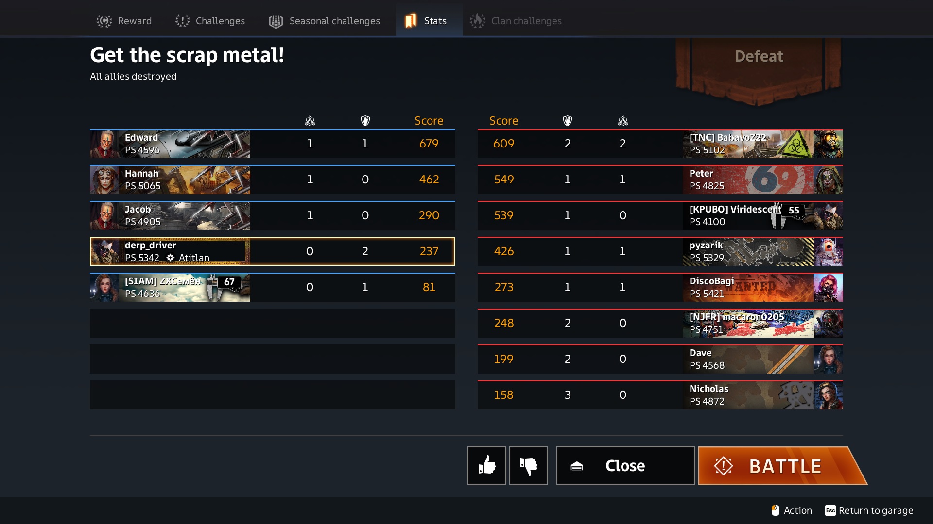Select the Nicholas player row
This screenshot has width=933, height=524.
click(660, 395)
